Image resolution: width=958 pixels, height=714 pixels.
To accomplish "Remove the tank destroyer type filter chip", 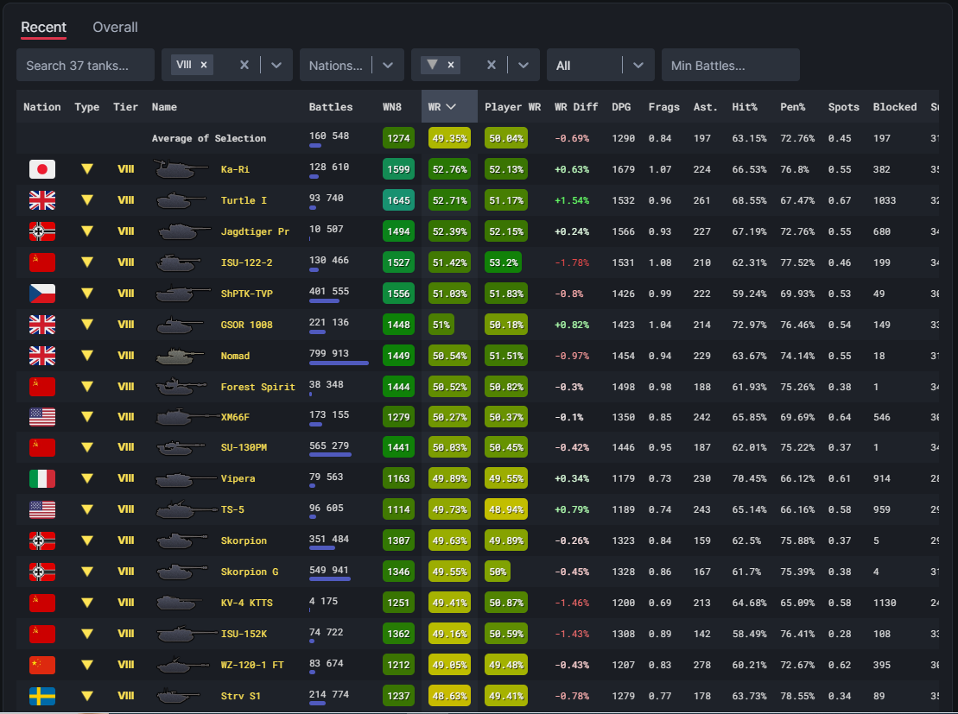I will pos(452,65).
